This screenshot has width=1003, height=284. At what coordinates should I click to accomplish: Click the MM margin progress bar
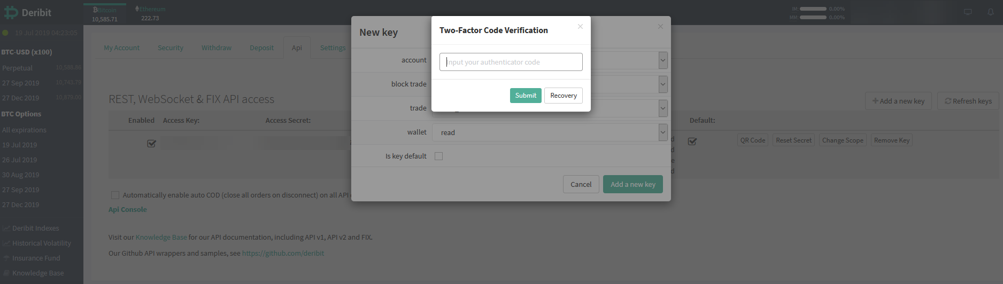coord(813,17)
